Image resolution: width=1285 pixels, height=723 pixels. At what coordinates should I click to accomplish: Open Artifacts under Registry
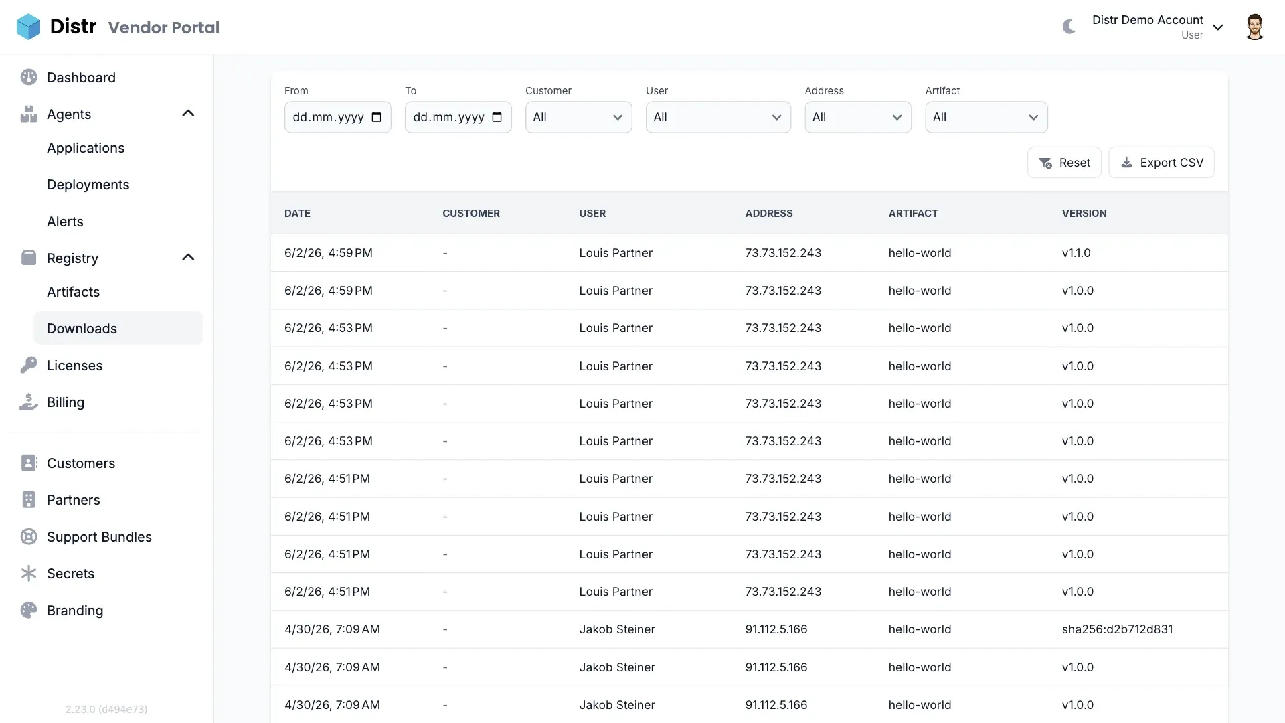coord(73,292)
